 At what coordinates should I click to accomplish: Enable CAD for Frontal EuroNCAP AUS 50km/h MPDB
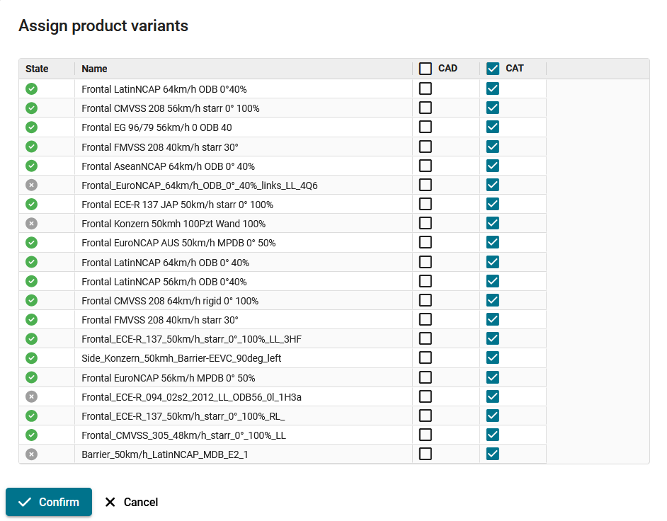(426, 242)
